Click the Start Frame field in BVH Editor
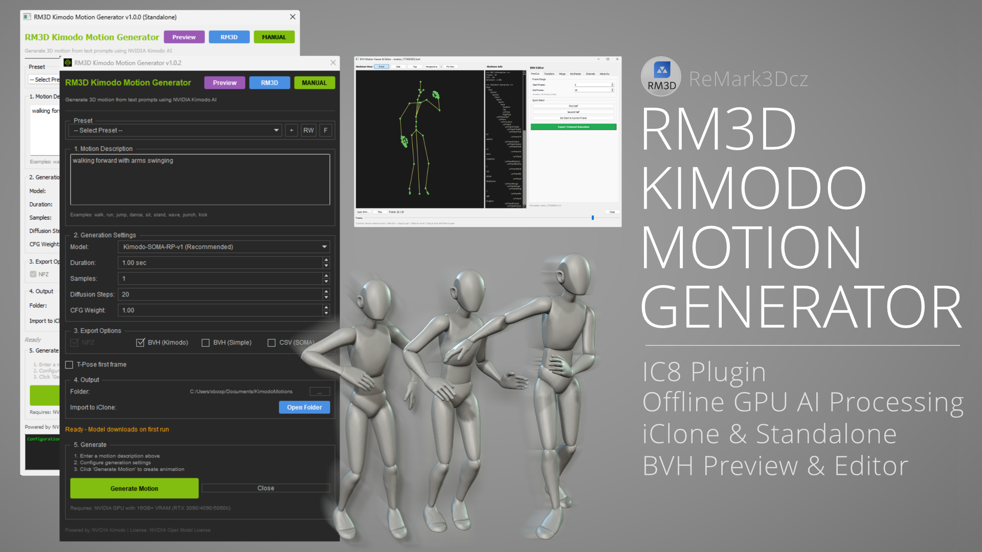This screenshot has width=982, height=552. click(x=593, y=85)
